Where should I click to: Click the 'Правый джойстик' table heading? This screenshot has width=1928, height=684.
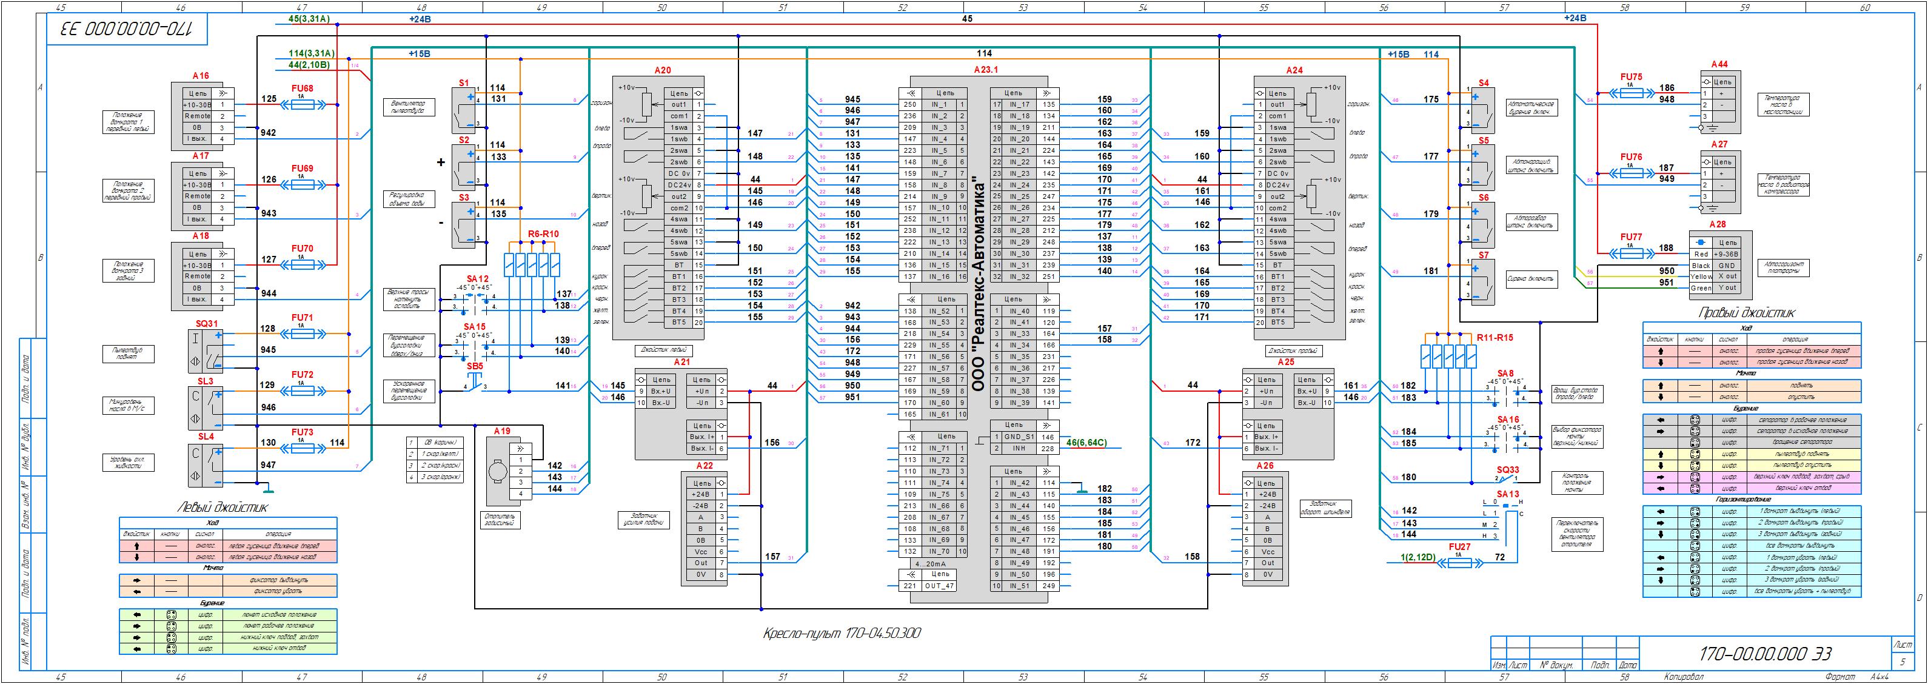tap(1746, 313)
